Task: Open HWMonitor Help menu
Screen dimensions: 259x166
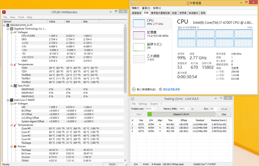Action: [30, 17]
